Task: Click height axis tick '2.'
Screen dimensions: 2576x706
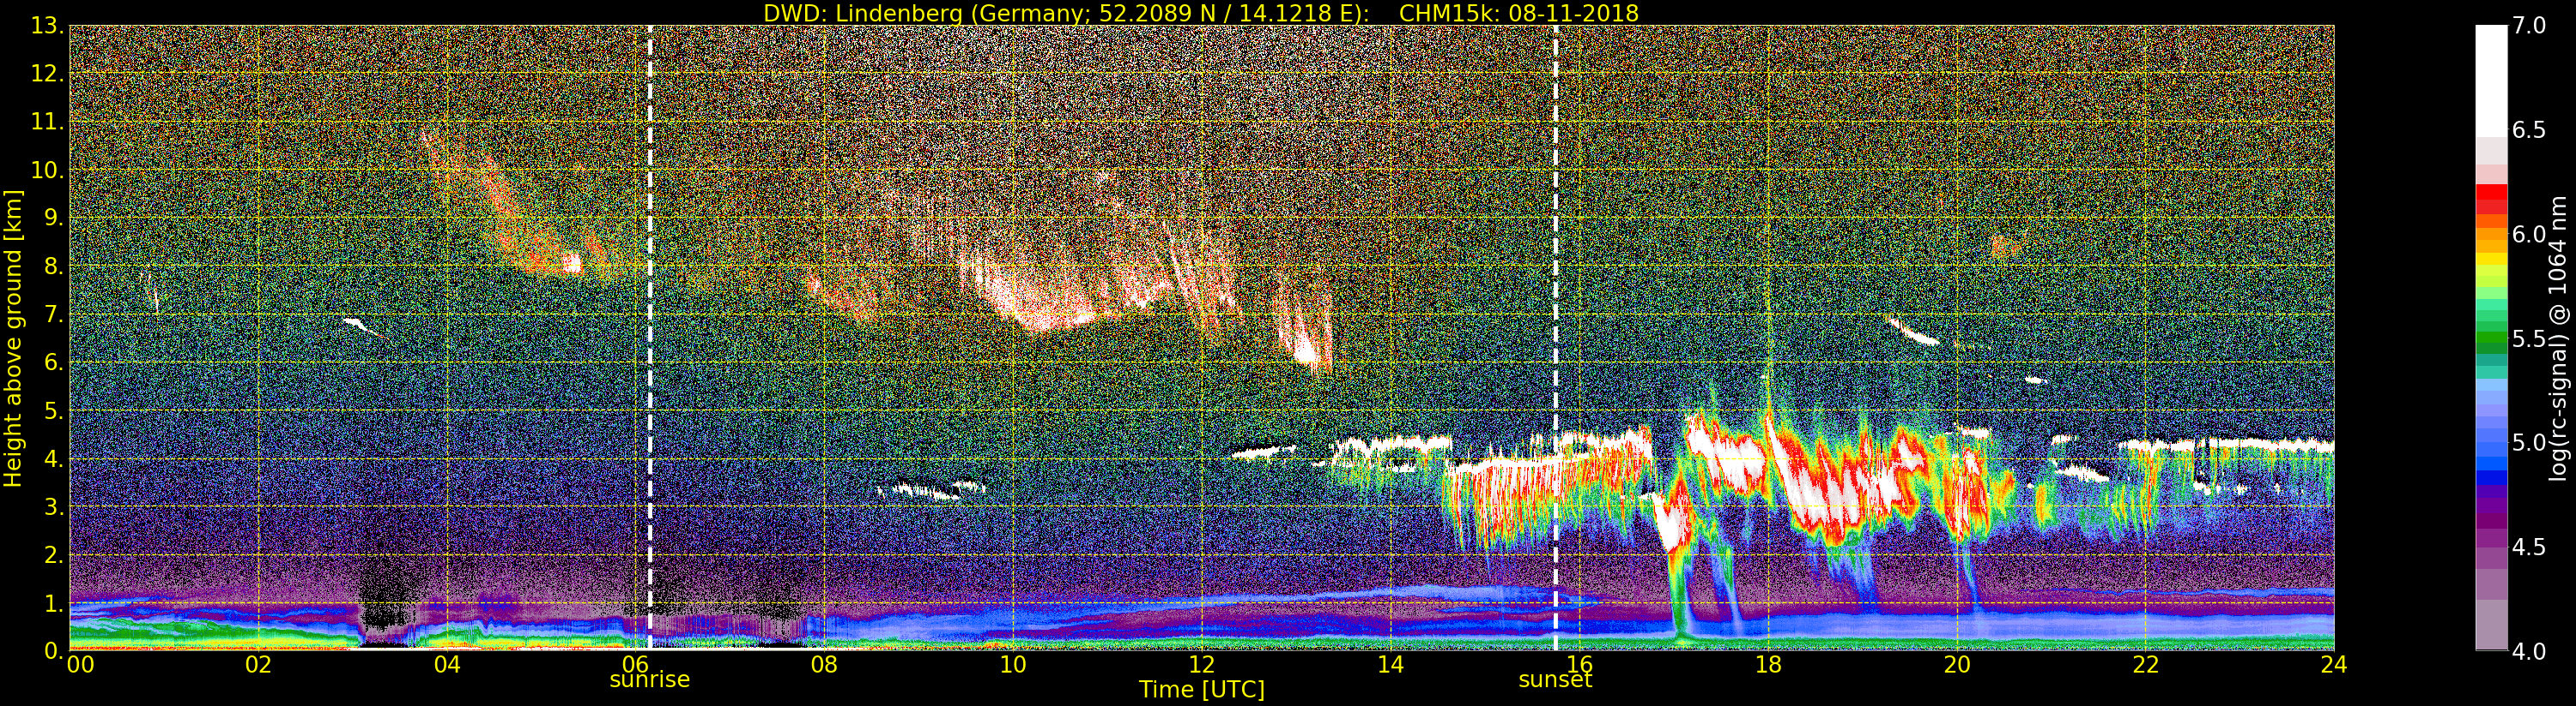Action: click(x=53, y=554)
